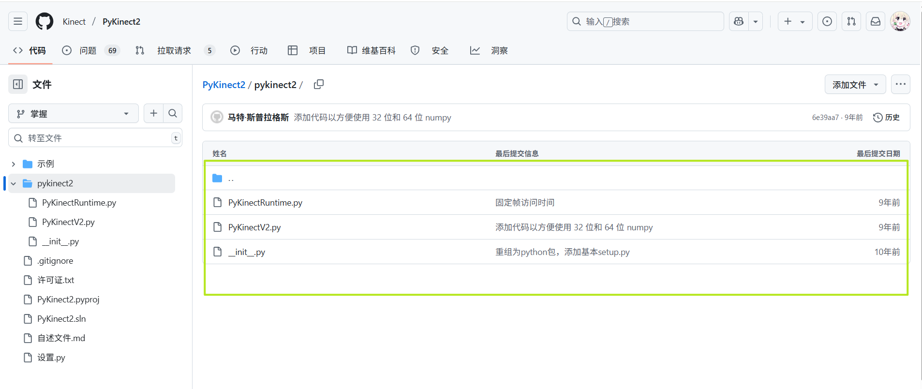Open latest commit message link

372,118
